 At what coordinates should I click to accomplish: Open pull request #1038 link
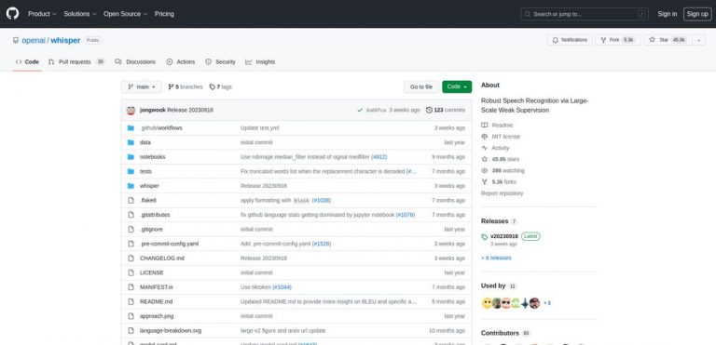coord(322,201)
